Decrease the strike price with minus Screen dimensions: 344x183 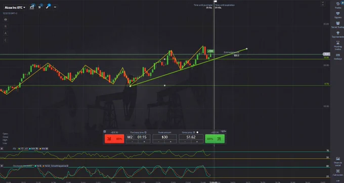[x=185, y=141]
